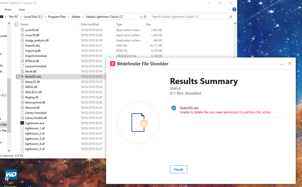Open chevron after Program Files breadcrumb
This screenshot has height=187, width=302.
point(69,17)
